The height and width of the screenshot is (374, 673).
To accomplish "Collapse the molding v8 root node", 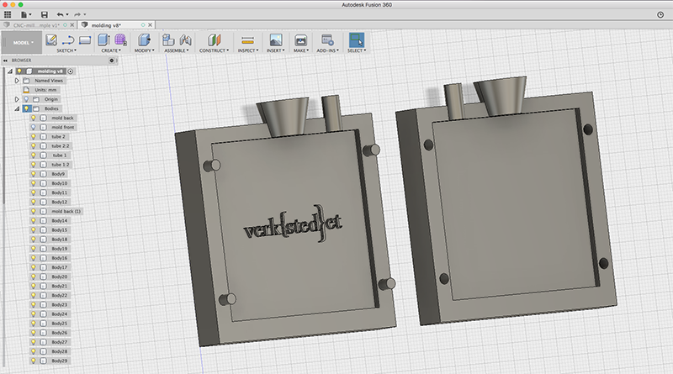I will pyautogui.click(x=10, y=71).
